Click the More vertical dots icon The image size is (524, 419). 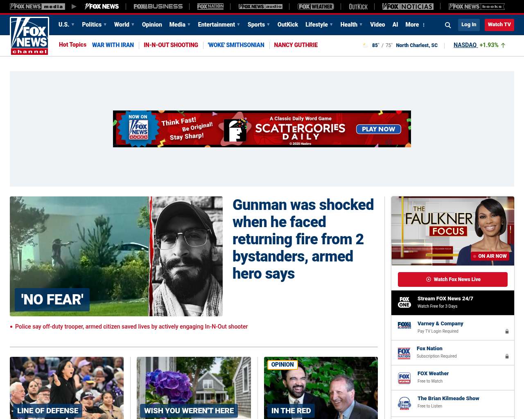tap(424, 25)
